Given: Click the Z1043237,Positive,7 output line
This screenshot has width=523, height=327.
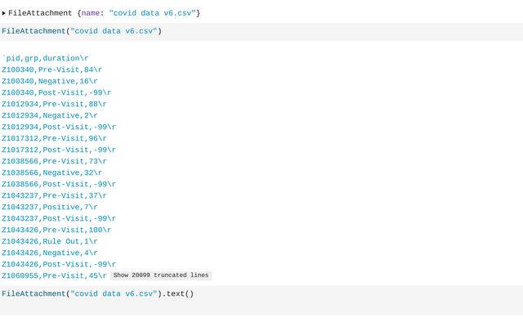Looking at the screenshot, I should [49, 208].
